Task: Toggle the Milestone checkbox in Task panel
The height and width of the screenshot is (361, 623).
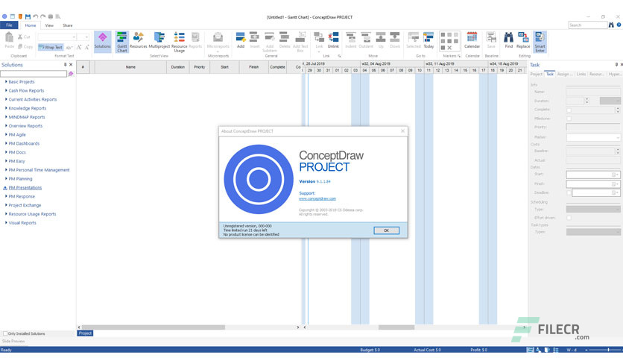Action: point(569,119)
